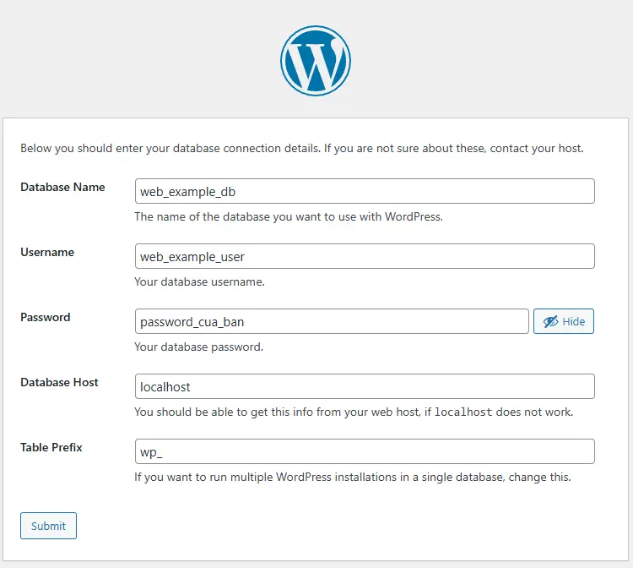Select the Password input field
The height and width of the screenshot is (568, 633).
pyautogui.click(x=332, y=321)
